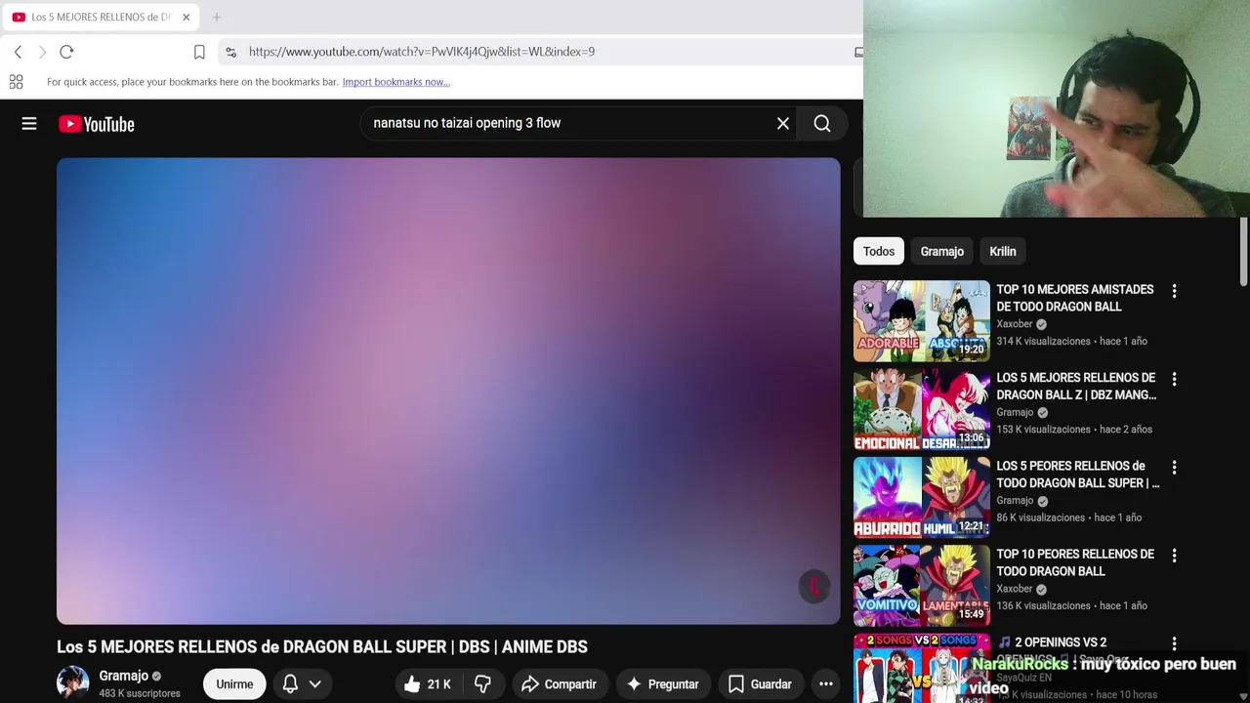Go back using the browser back arrow
1250x703 pixels.
tap(18, 52)
